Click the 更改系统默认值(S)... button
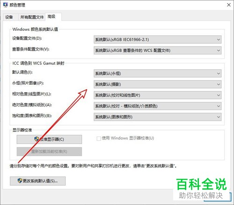The width and height of the screenshot is (234, 205). pos(37,181)
